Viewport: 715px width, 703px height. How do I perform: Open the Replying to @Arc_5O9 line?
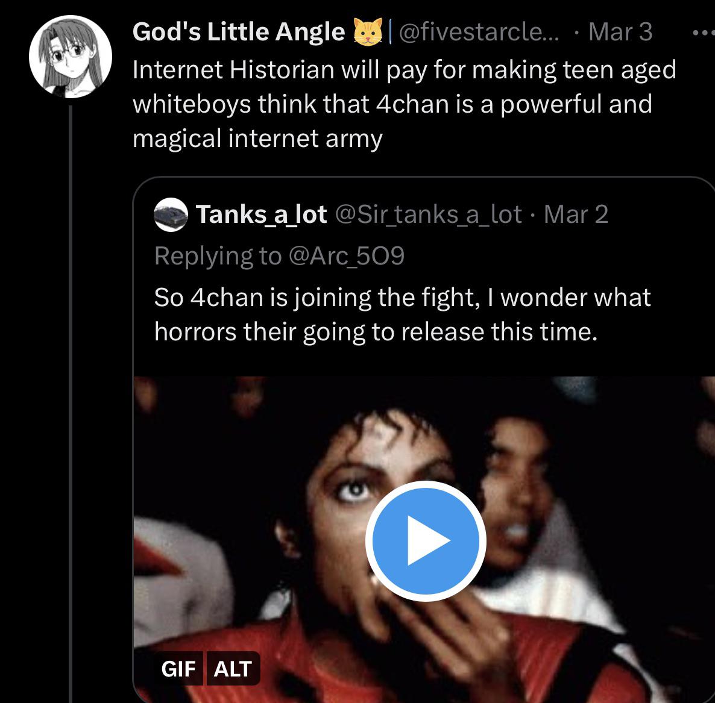click(x=279, y=256)
